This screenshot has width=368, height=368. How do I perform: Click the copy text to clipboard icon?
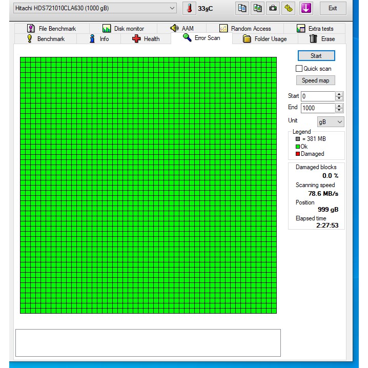(242, 8)
